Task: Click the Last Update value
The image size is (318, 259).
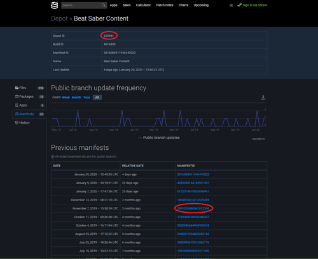Action: [x=134, y=70]
